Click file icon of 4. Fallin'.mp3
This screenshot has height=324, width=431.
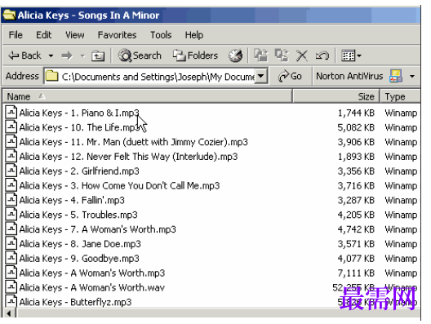(11, 200)
